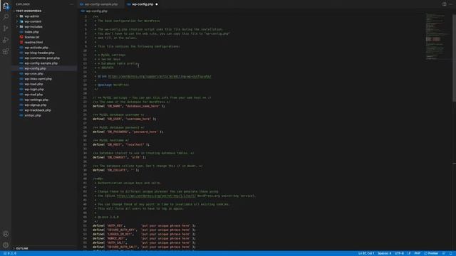Follow the api.wordpress.org secret-key link
This screenshot has width=456, height=256.
pyautogui.click(x=156, y=196)
